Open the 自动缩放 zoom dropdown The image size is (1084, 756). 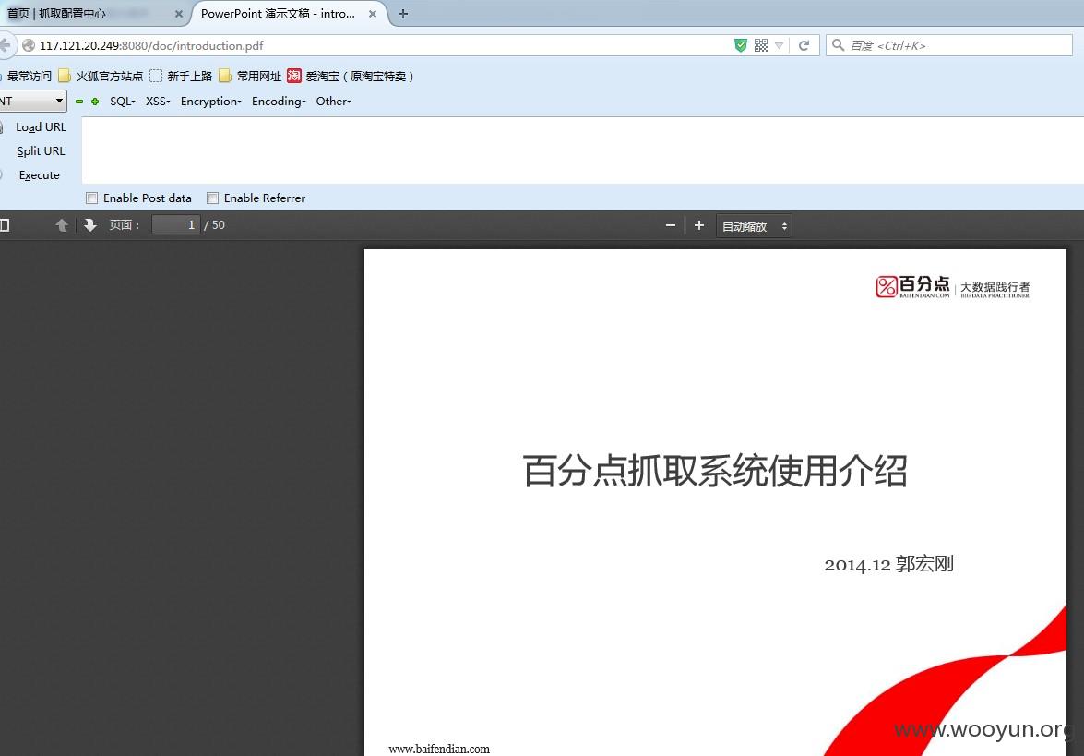point(754,226)
